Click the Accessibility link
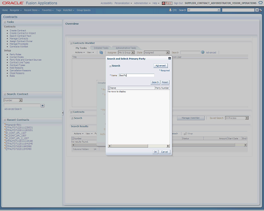This screenshot has height=211, width=264. (106, 3)
